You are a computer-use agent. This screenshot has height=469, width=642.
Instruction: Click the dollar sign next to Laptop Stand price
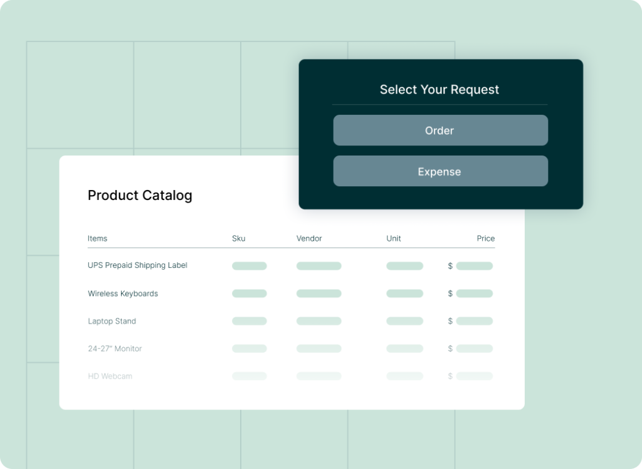(x=450, y=321)
